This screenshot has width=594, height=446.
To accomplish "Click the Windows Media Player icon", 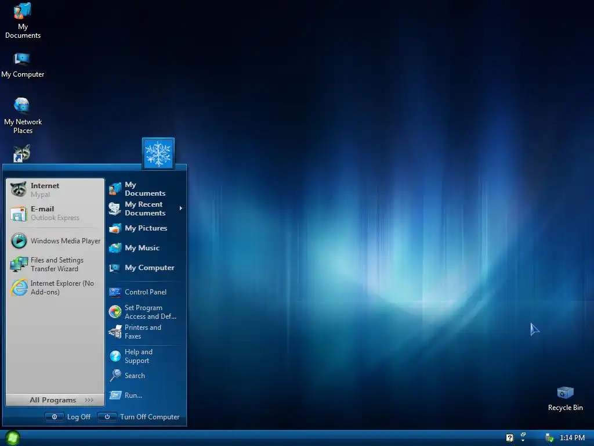I will coord(19,240).
